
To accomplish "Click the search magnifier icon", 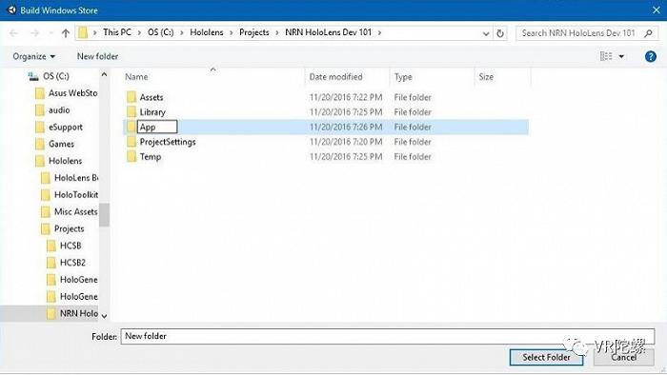I will (x=648, y=32).
